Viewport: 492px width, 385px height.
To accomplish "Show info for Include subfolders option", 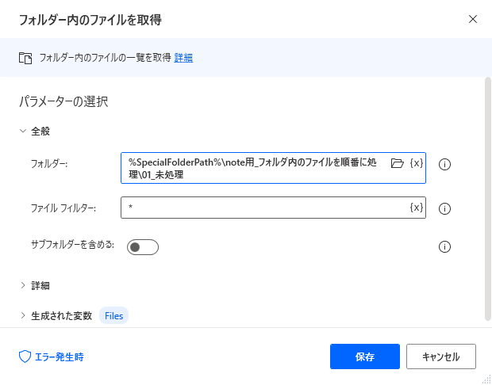I will click(444, 247).
